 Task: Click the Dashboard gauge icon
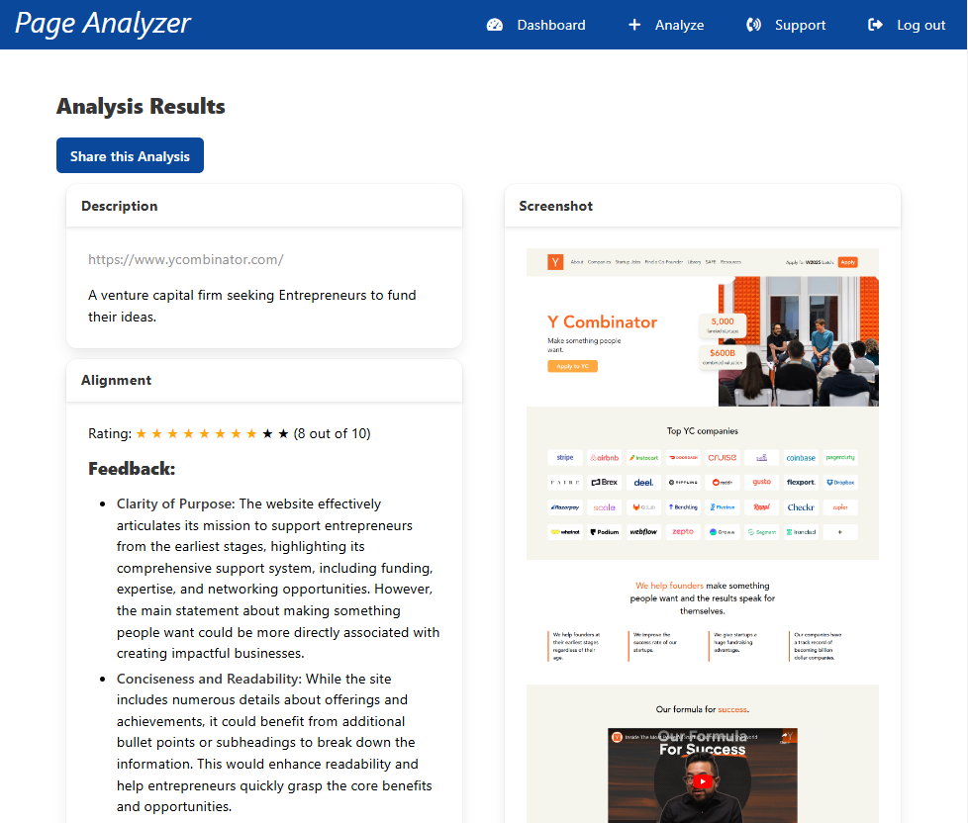(495, 25)
